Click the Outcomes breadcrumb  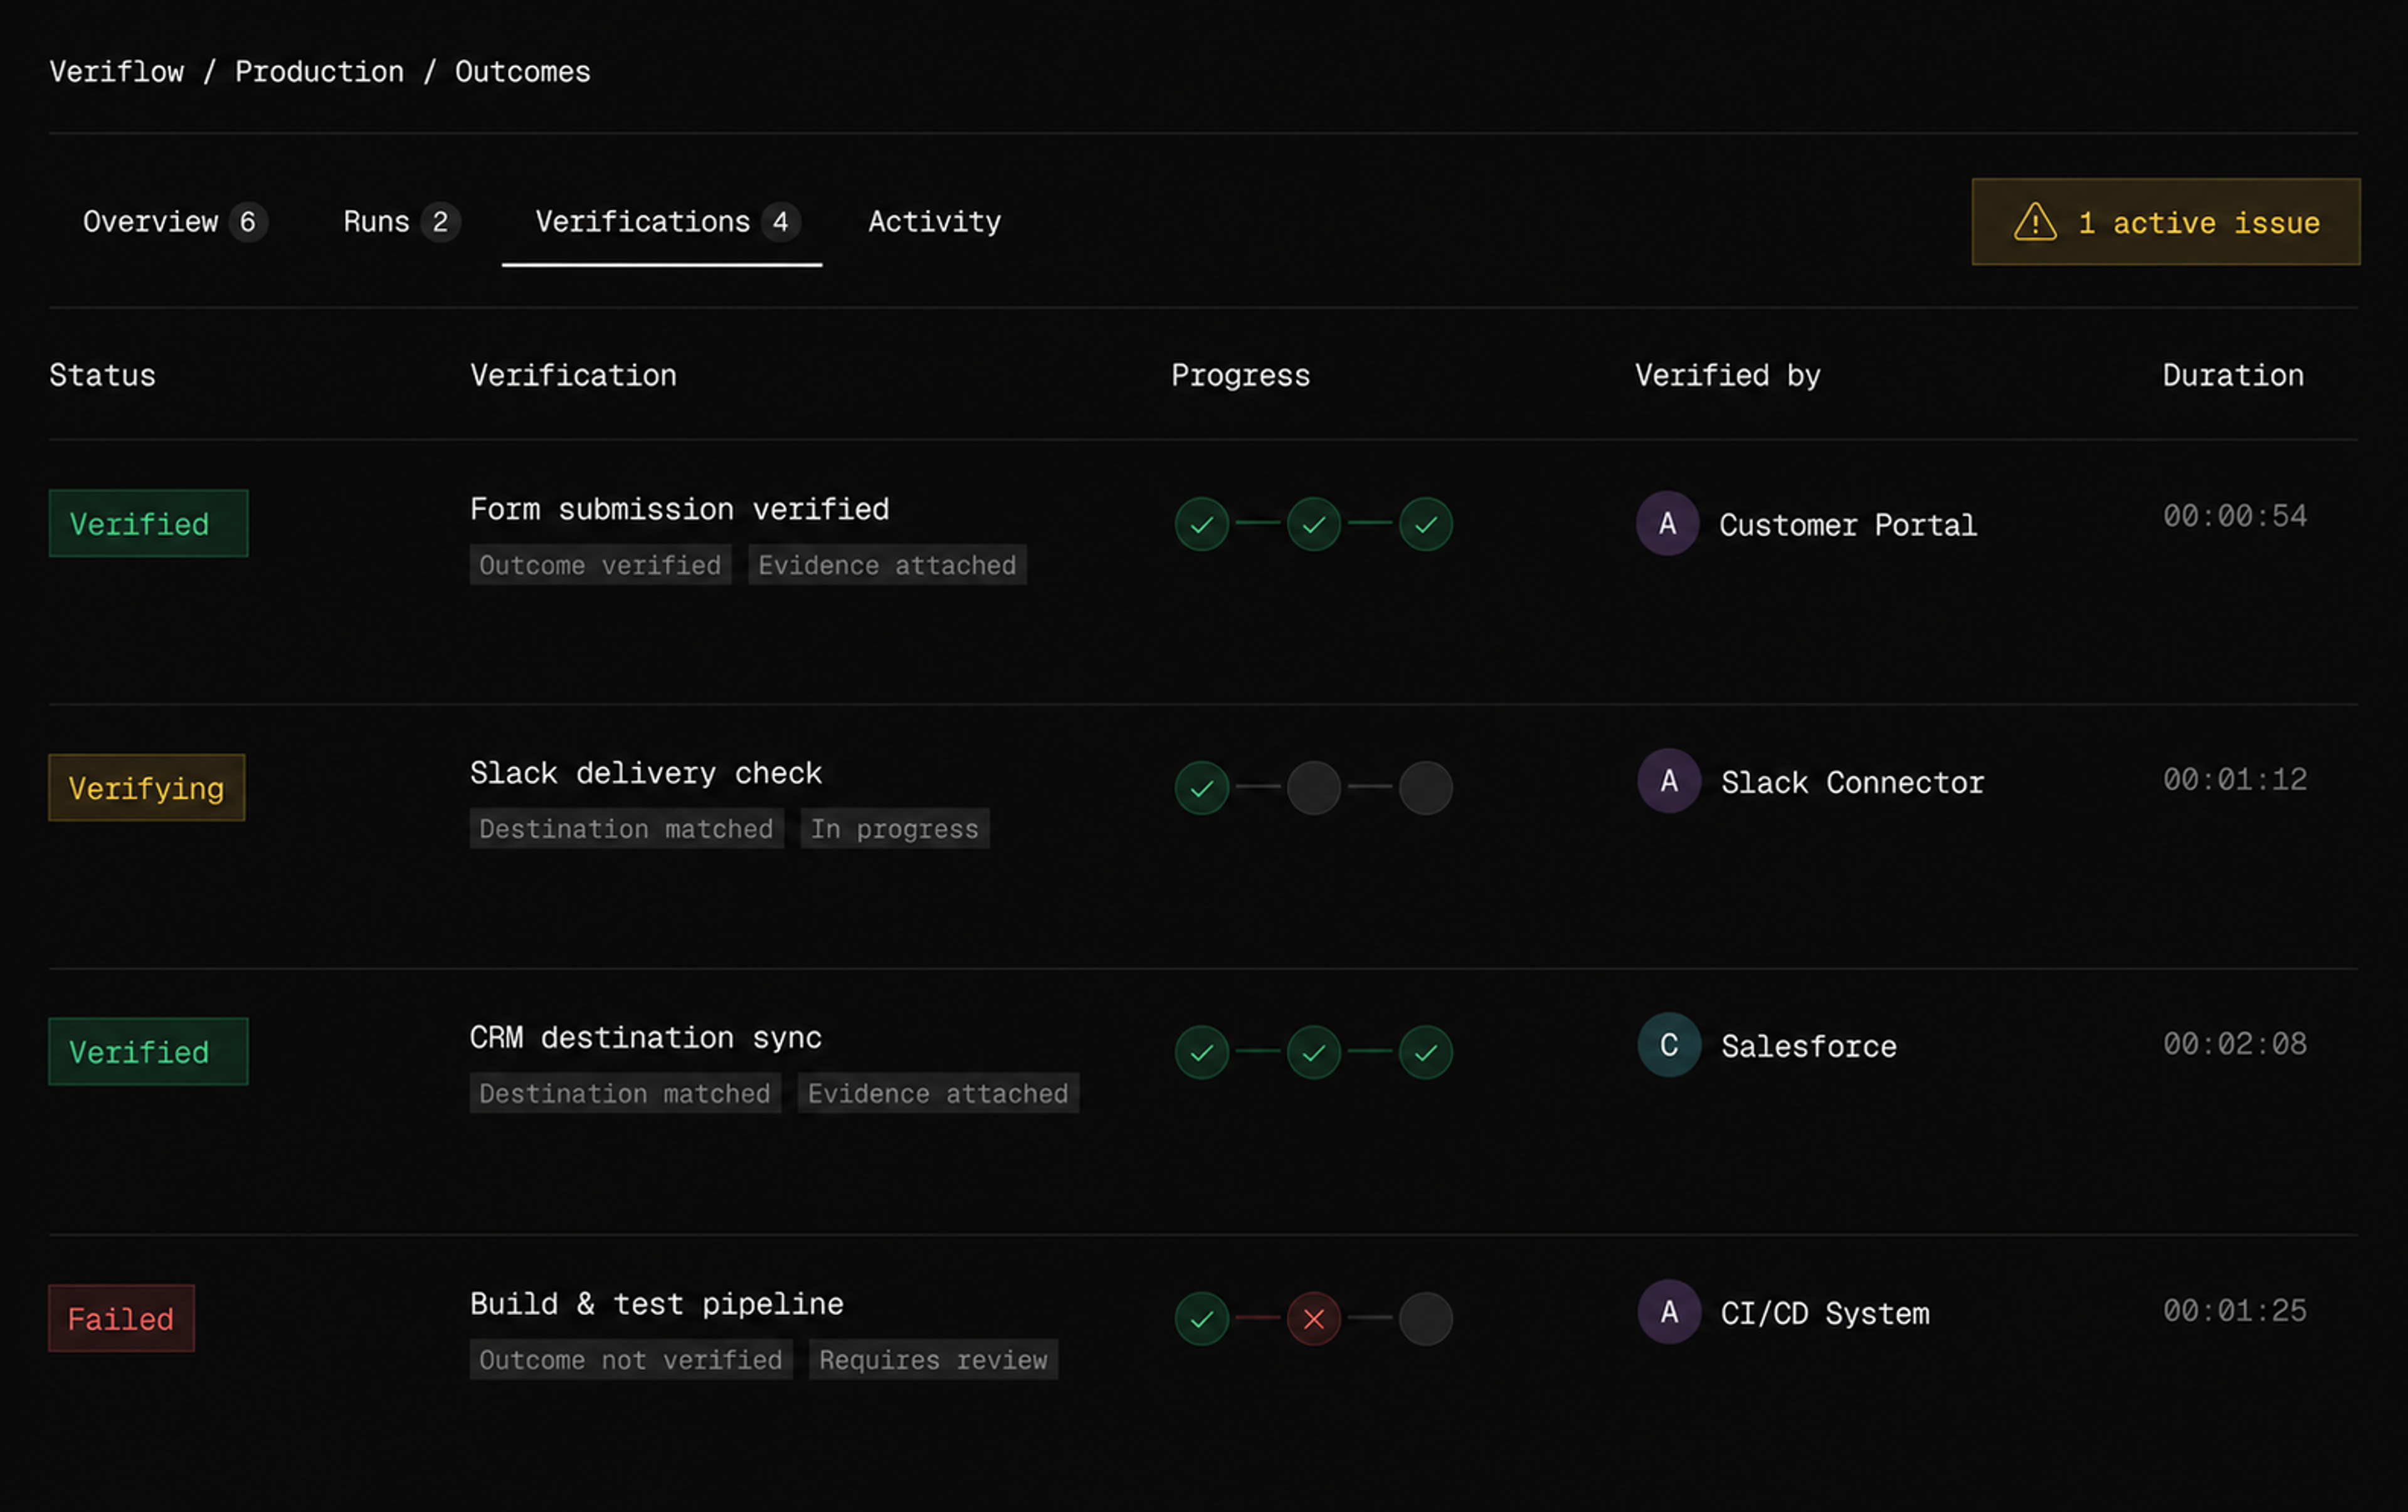[x=522, y=72]
